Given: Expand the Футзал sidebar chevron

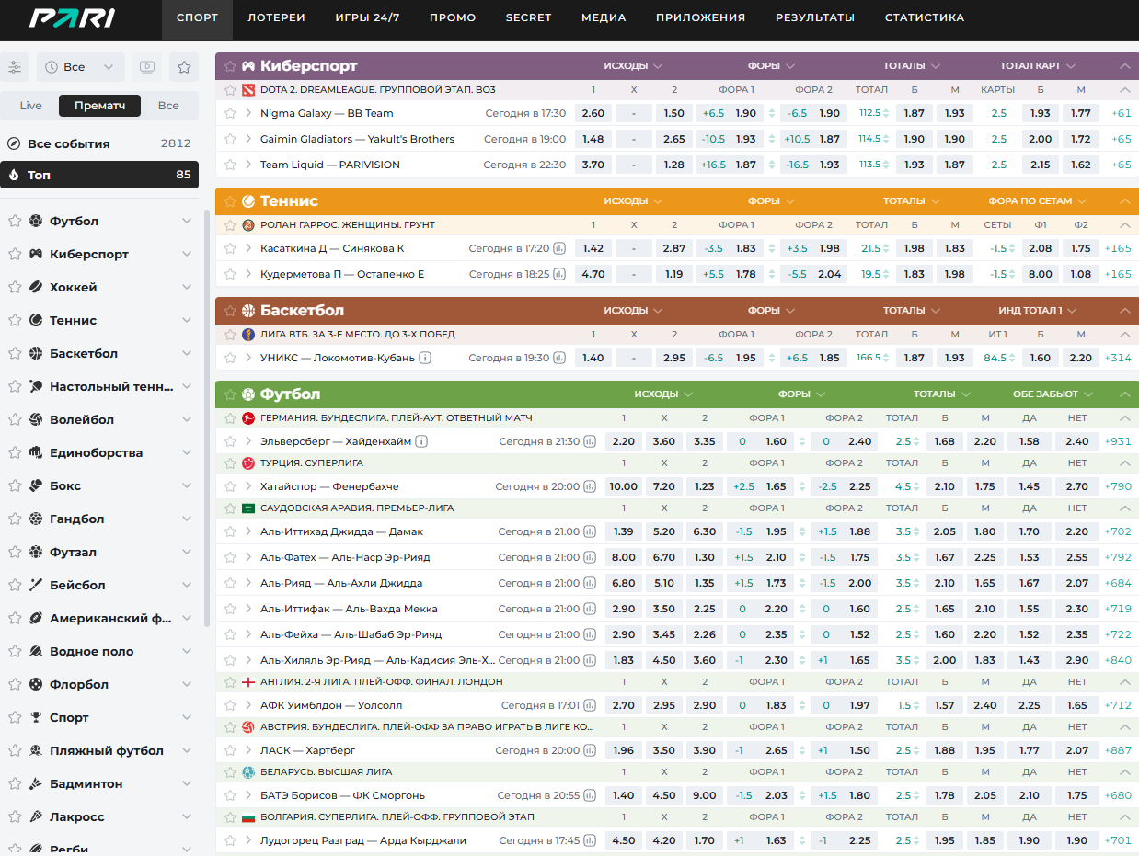Looking at the screenshot, I should tap(187, 552).
